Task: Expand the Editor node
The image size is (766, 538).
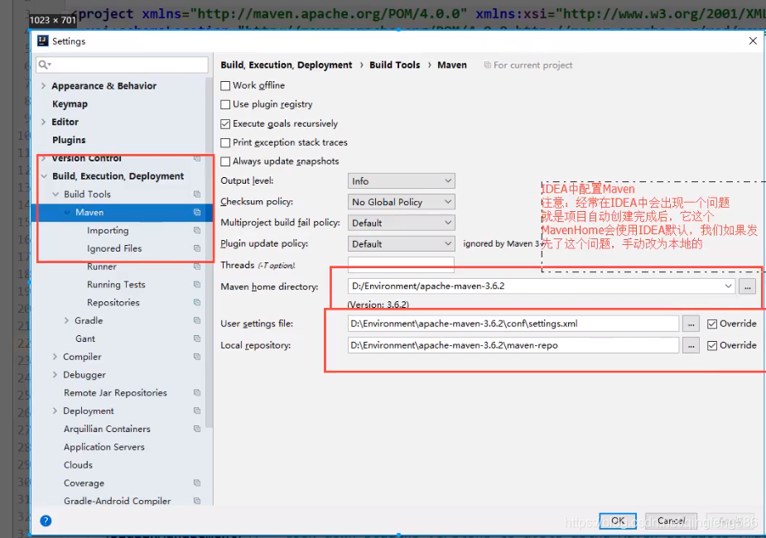Action: [x=44, y=122]
